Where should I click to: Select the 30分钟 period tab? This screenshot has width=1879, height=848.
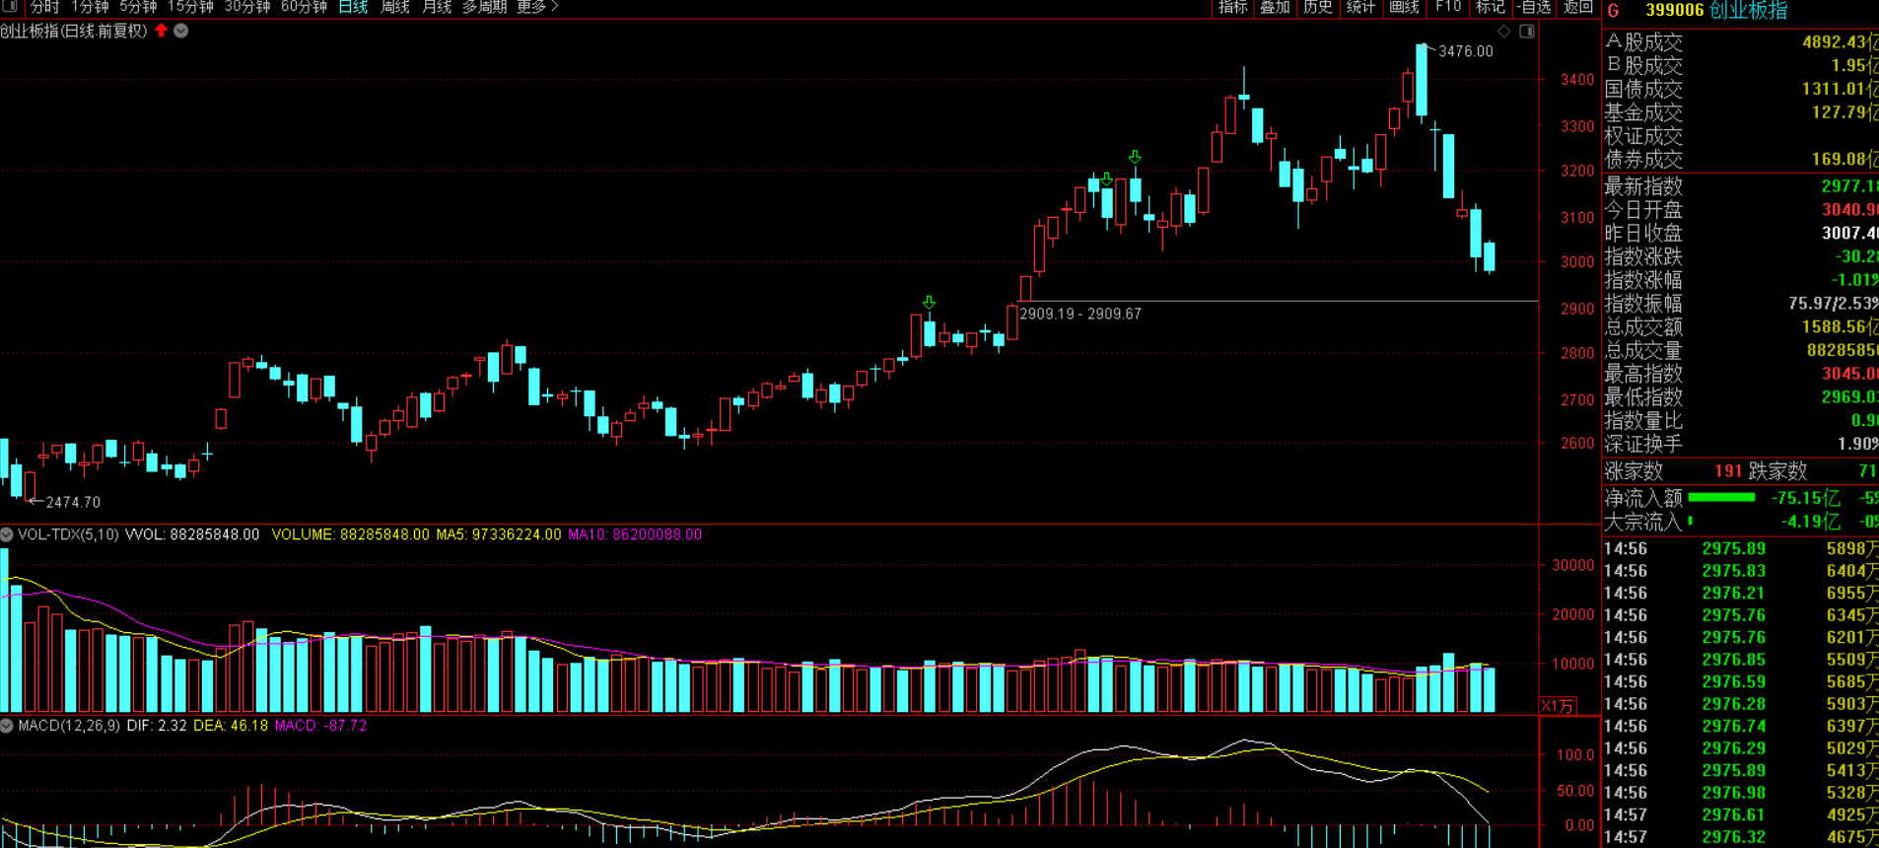247,7
